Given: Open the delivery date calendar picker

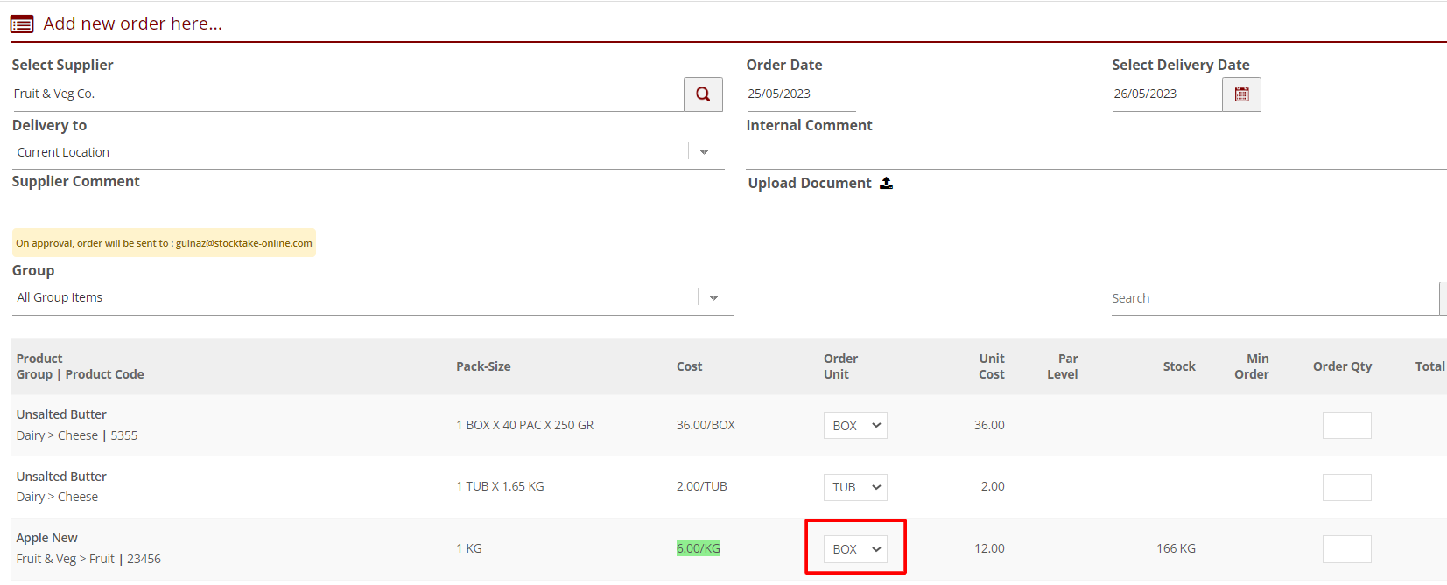Looking at the screenshot, I should pyautogui.click(x=1241, y=94).
